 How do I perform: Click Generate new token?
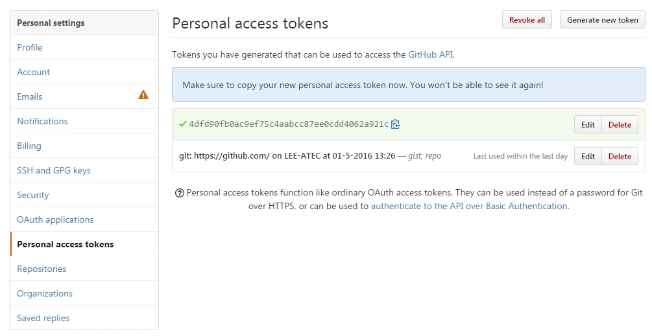(x=603, y=20)
